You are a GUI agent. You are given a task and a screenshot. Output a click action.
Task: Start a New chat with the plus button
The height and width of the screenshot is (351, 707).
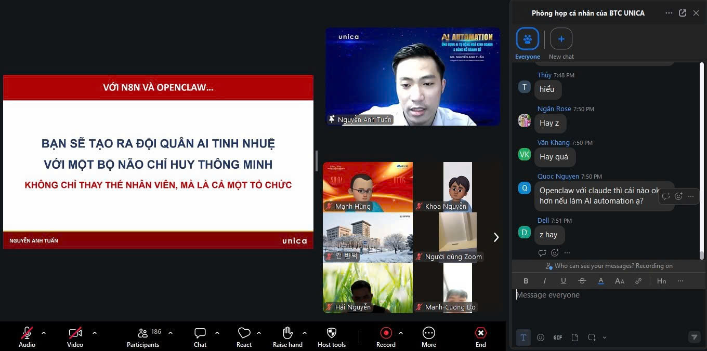pos(561,44)
